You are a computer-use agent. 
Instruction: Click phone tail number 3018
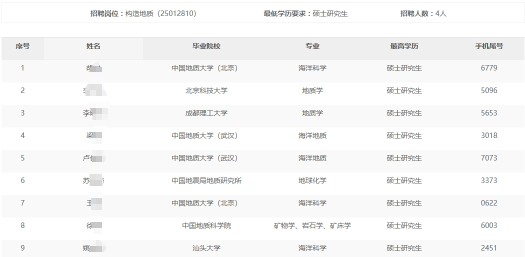click(x=488, y=135)
